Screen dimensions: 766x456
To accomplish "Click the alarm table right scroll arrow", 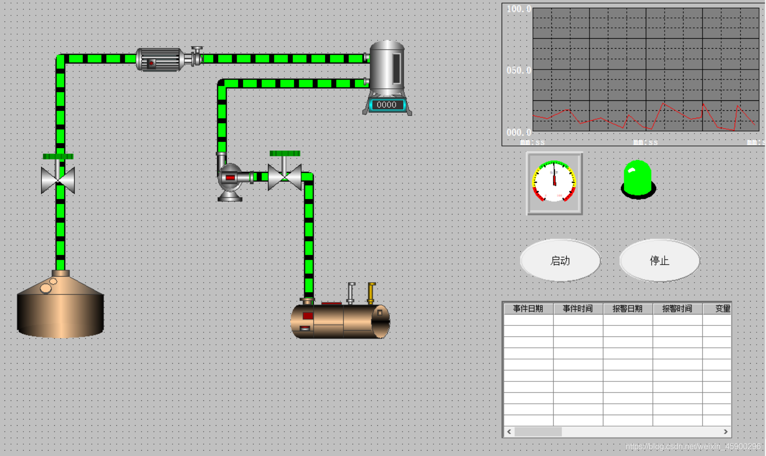I will coord(726,432).
